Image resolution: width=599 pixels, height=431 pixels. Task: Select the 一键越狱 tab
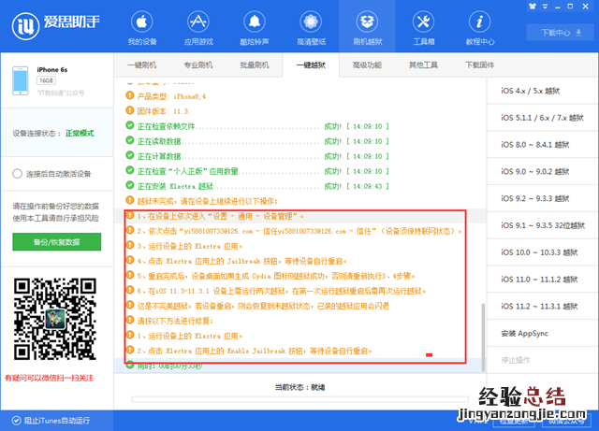pyautogui.click(x=311, y=65)
